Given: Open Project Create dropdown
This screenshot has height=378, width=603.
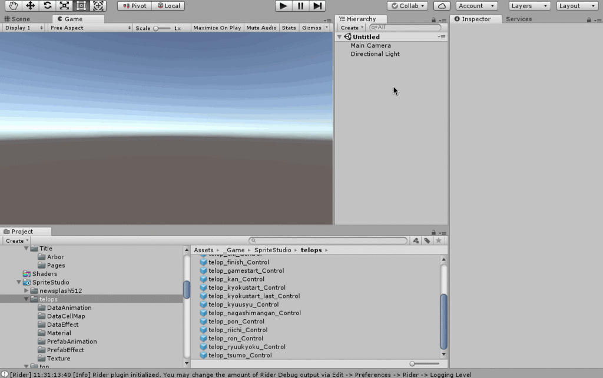Looking at the screenshot, I should tap(17, 240).
